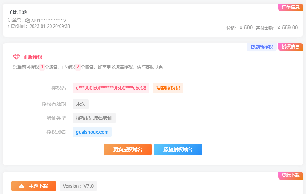Click the 授权码+域名验证 type value
306x194 pixels.
click(94, 118)
